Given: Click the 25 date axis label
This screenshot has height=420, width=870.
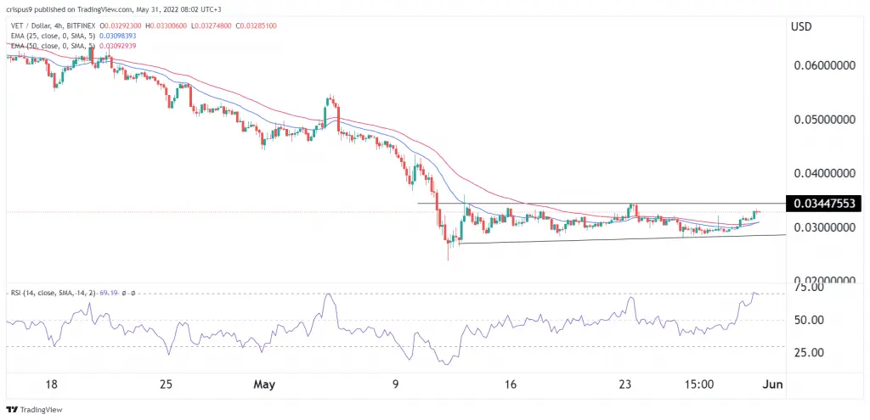Looking at the screenshot, I should [x=167, y=384].
